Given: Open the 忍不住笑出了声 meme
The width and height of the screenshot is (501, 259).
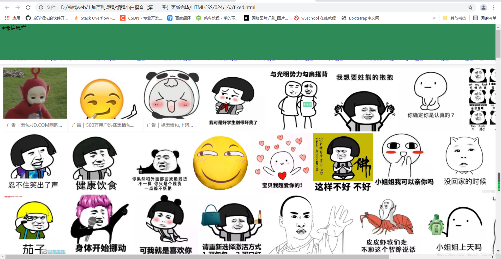Looking at the screenshot, I should tap(33, 162).
